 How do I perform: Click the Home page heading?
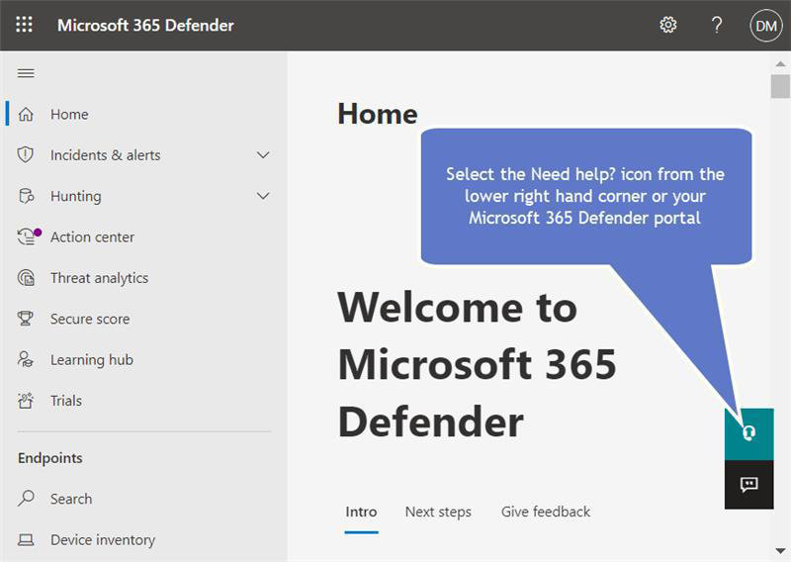[x=378, y=114]
